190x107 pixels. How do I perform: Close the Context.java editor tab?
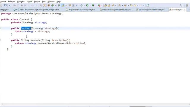click(x=185, y=10)
